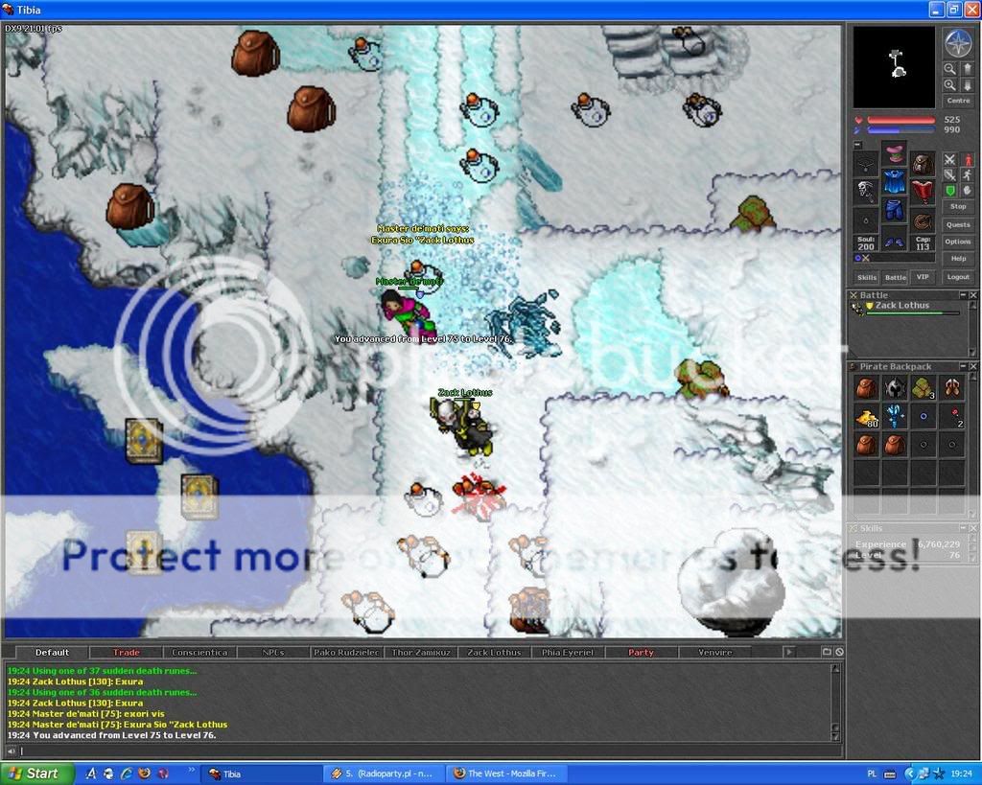Select the blue legs equipment slot

pos(895,210)
